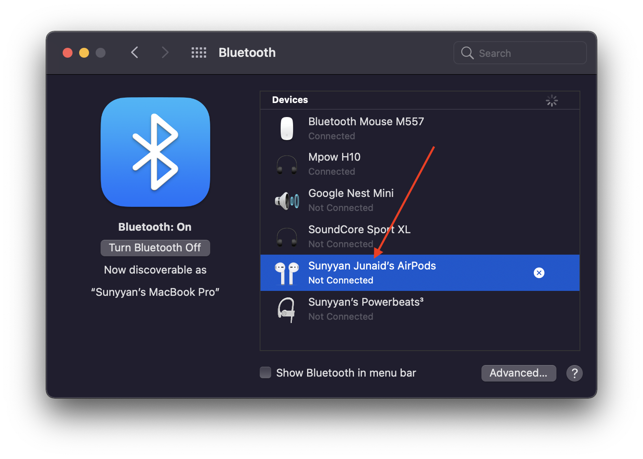Viewport: 643px width, 459px height.
Task: Click the large Bluetooth logo icon
Action: [x=155, y=152]
